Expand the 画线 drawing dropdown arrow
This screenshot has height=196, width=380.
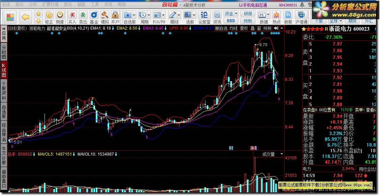pos(179,15)
